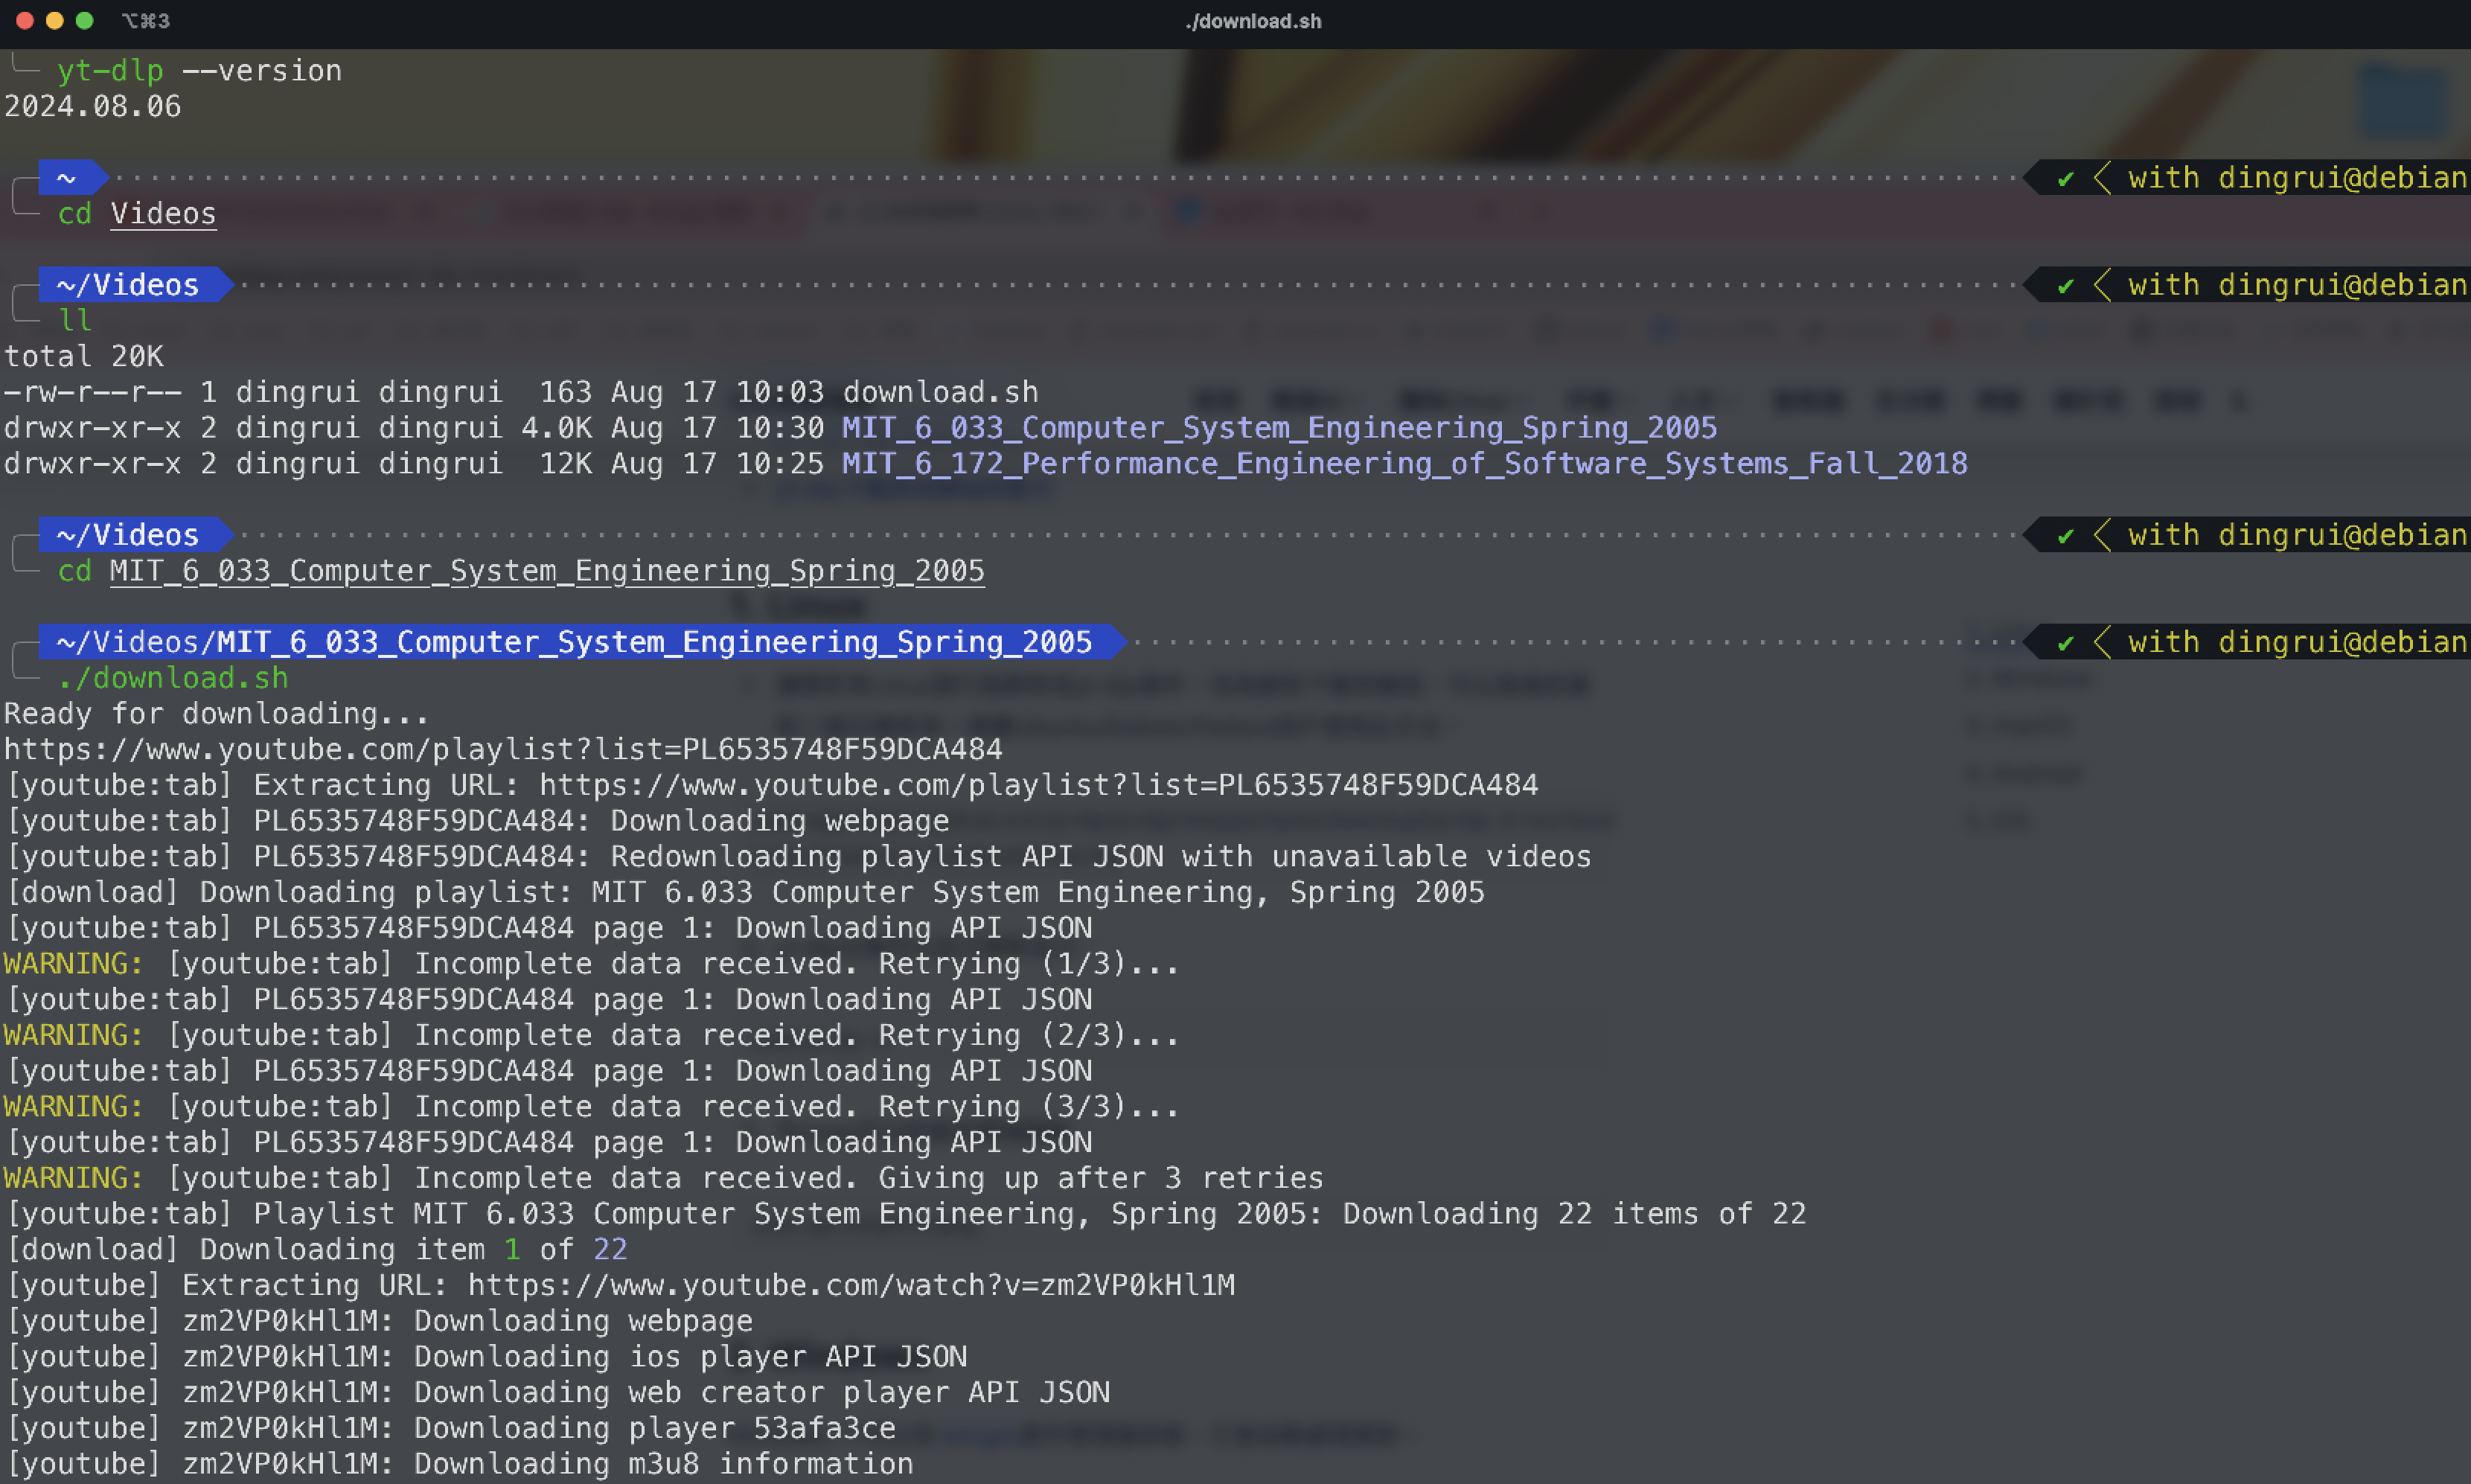Click first yellow WARNING label
The image size is (2471, 1484).
pyautogui.click(x=73, y=964)
